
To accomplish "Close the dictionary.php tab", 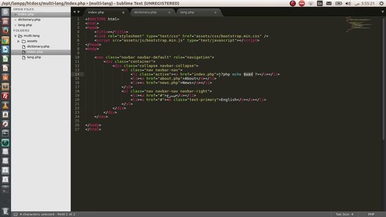I will [169, 12].
